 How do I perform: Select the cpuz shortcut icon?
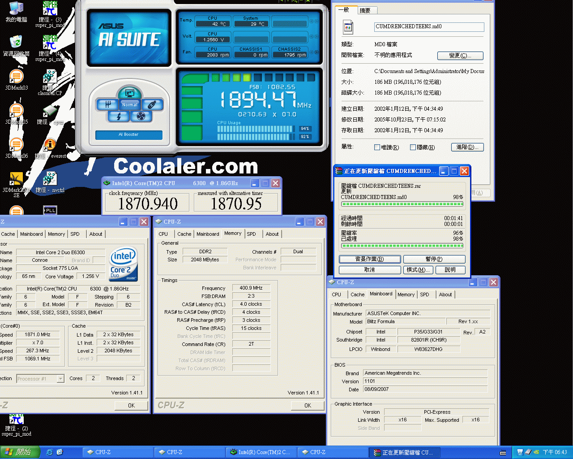point(50,115)
